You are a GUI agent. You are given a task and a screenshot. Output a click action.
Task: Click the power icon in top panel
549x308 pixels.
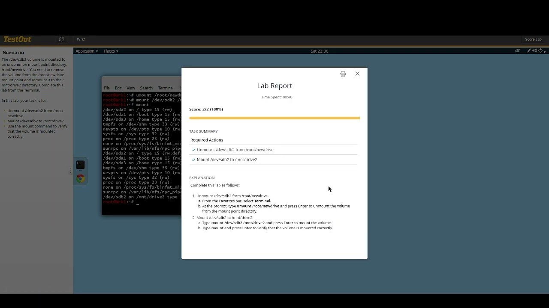tap(540, 50)
